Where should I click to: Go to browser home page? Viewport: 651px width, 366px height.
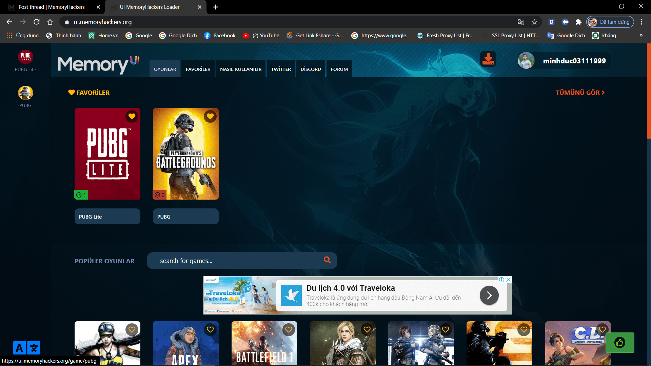pos(50,22)
